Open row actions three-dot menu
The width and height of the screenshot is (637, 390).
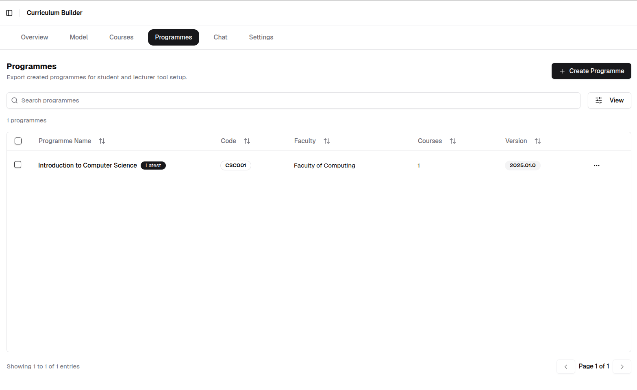[596, 166]
